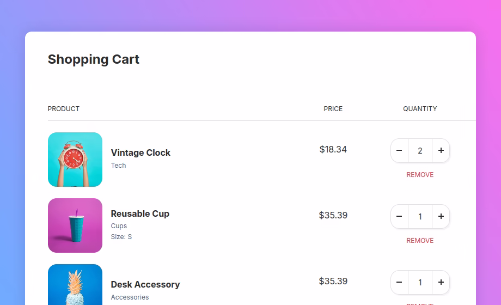Click minus icon for Reusable Cup

399,216
